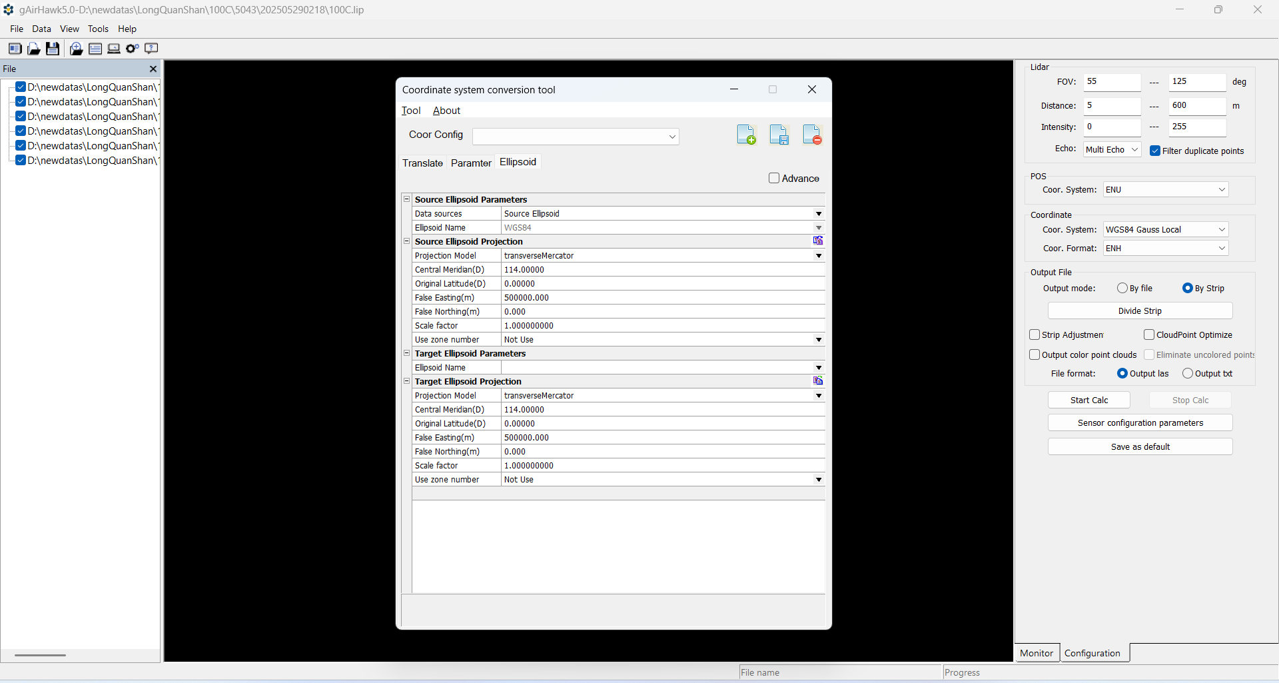
Task: Open the Coor Config dropdown
Action: pos(672,137)
